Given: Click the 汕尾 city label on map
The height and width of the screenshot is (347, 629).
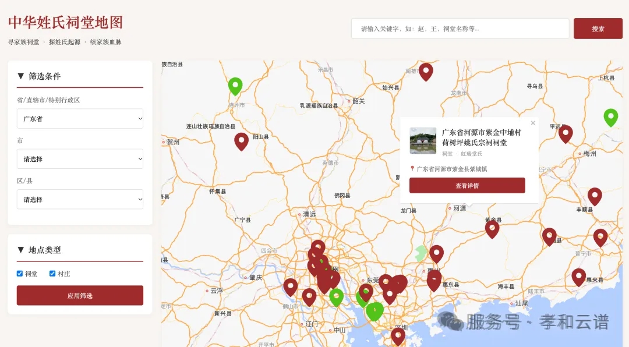Looking at the screenshot, I should [x=521, y=303].
